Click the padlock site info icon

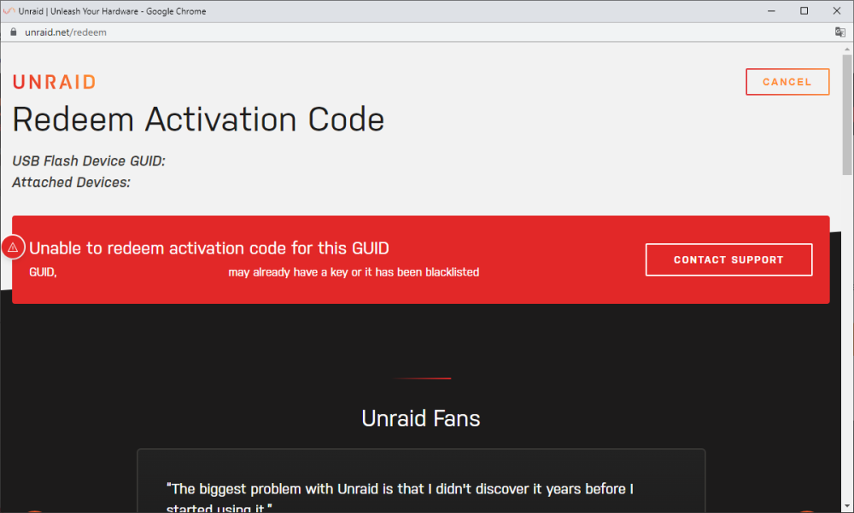[x=14, y=32]
